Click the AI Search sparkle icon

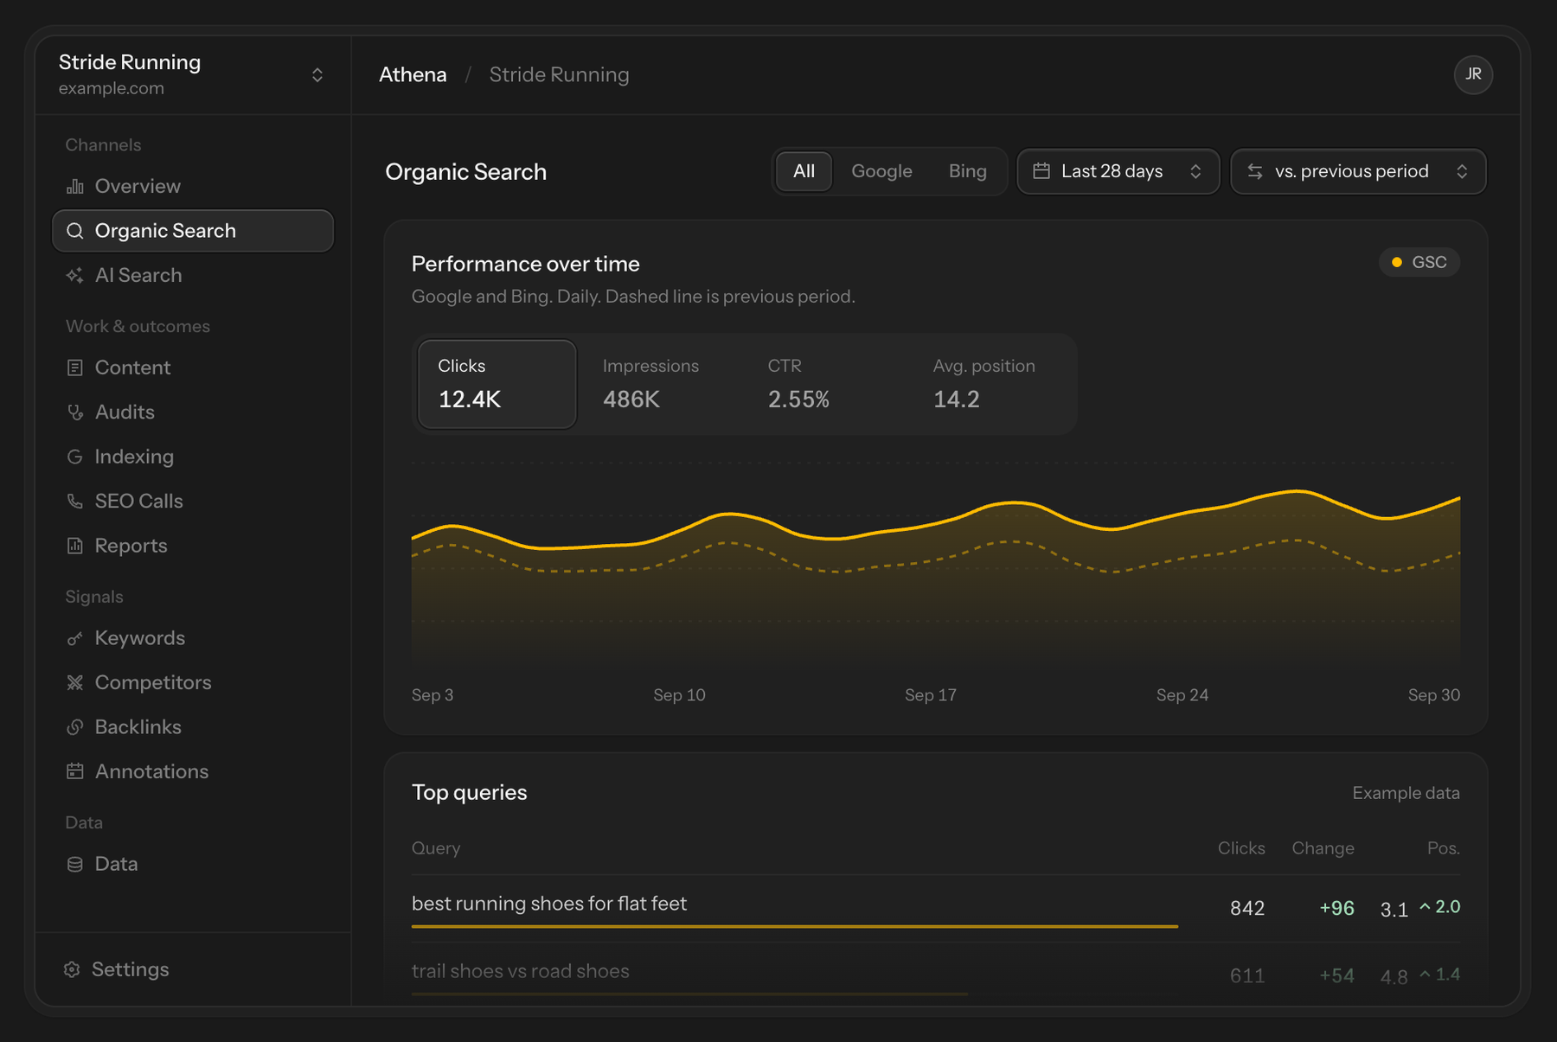pyautogui.click(x=75, y=275)
